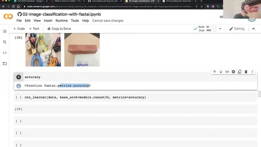Close the 02-image-classification tab
The image size is (261, 147).
[158, 1]
